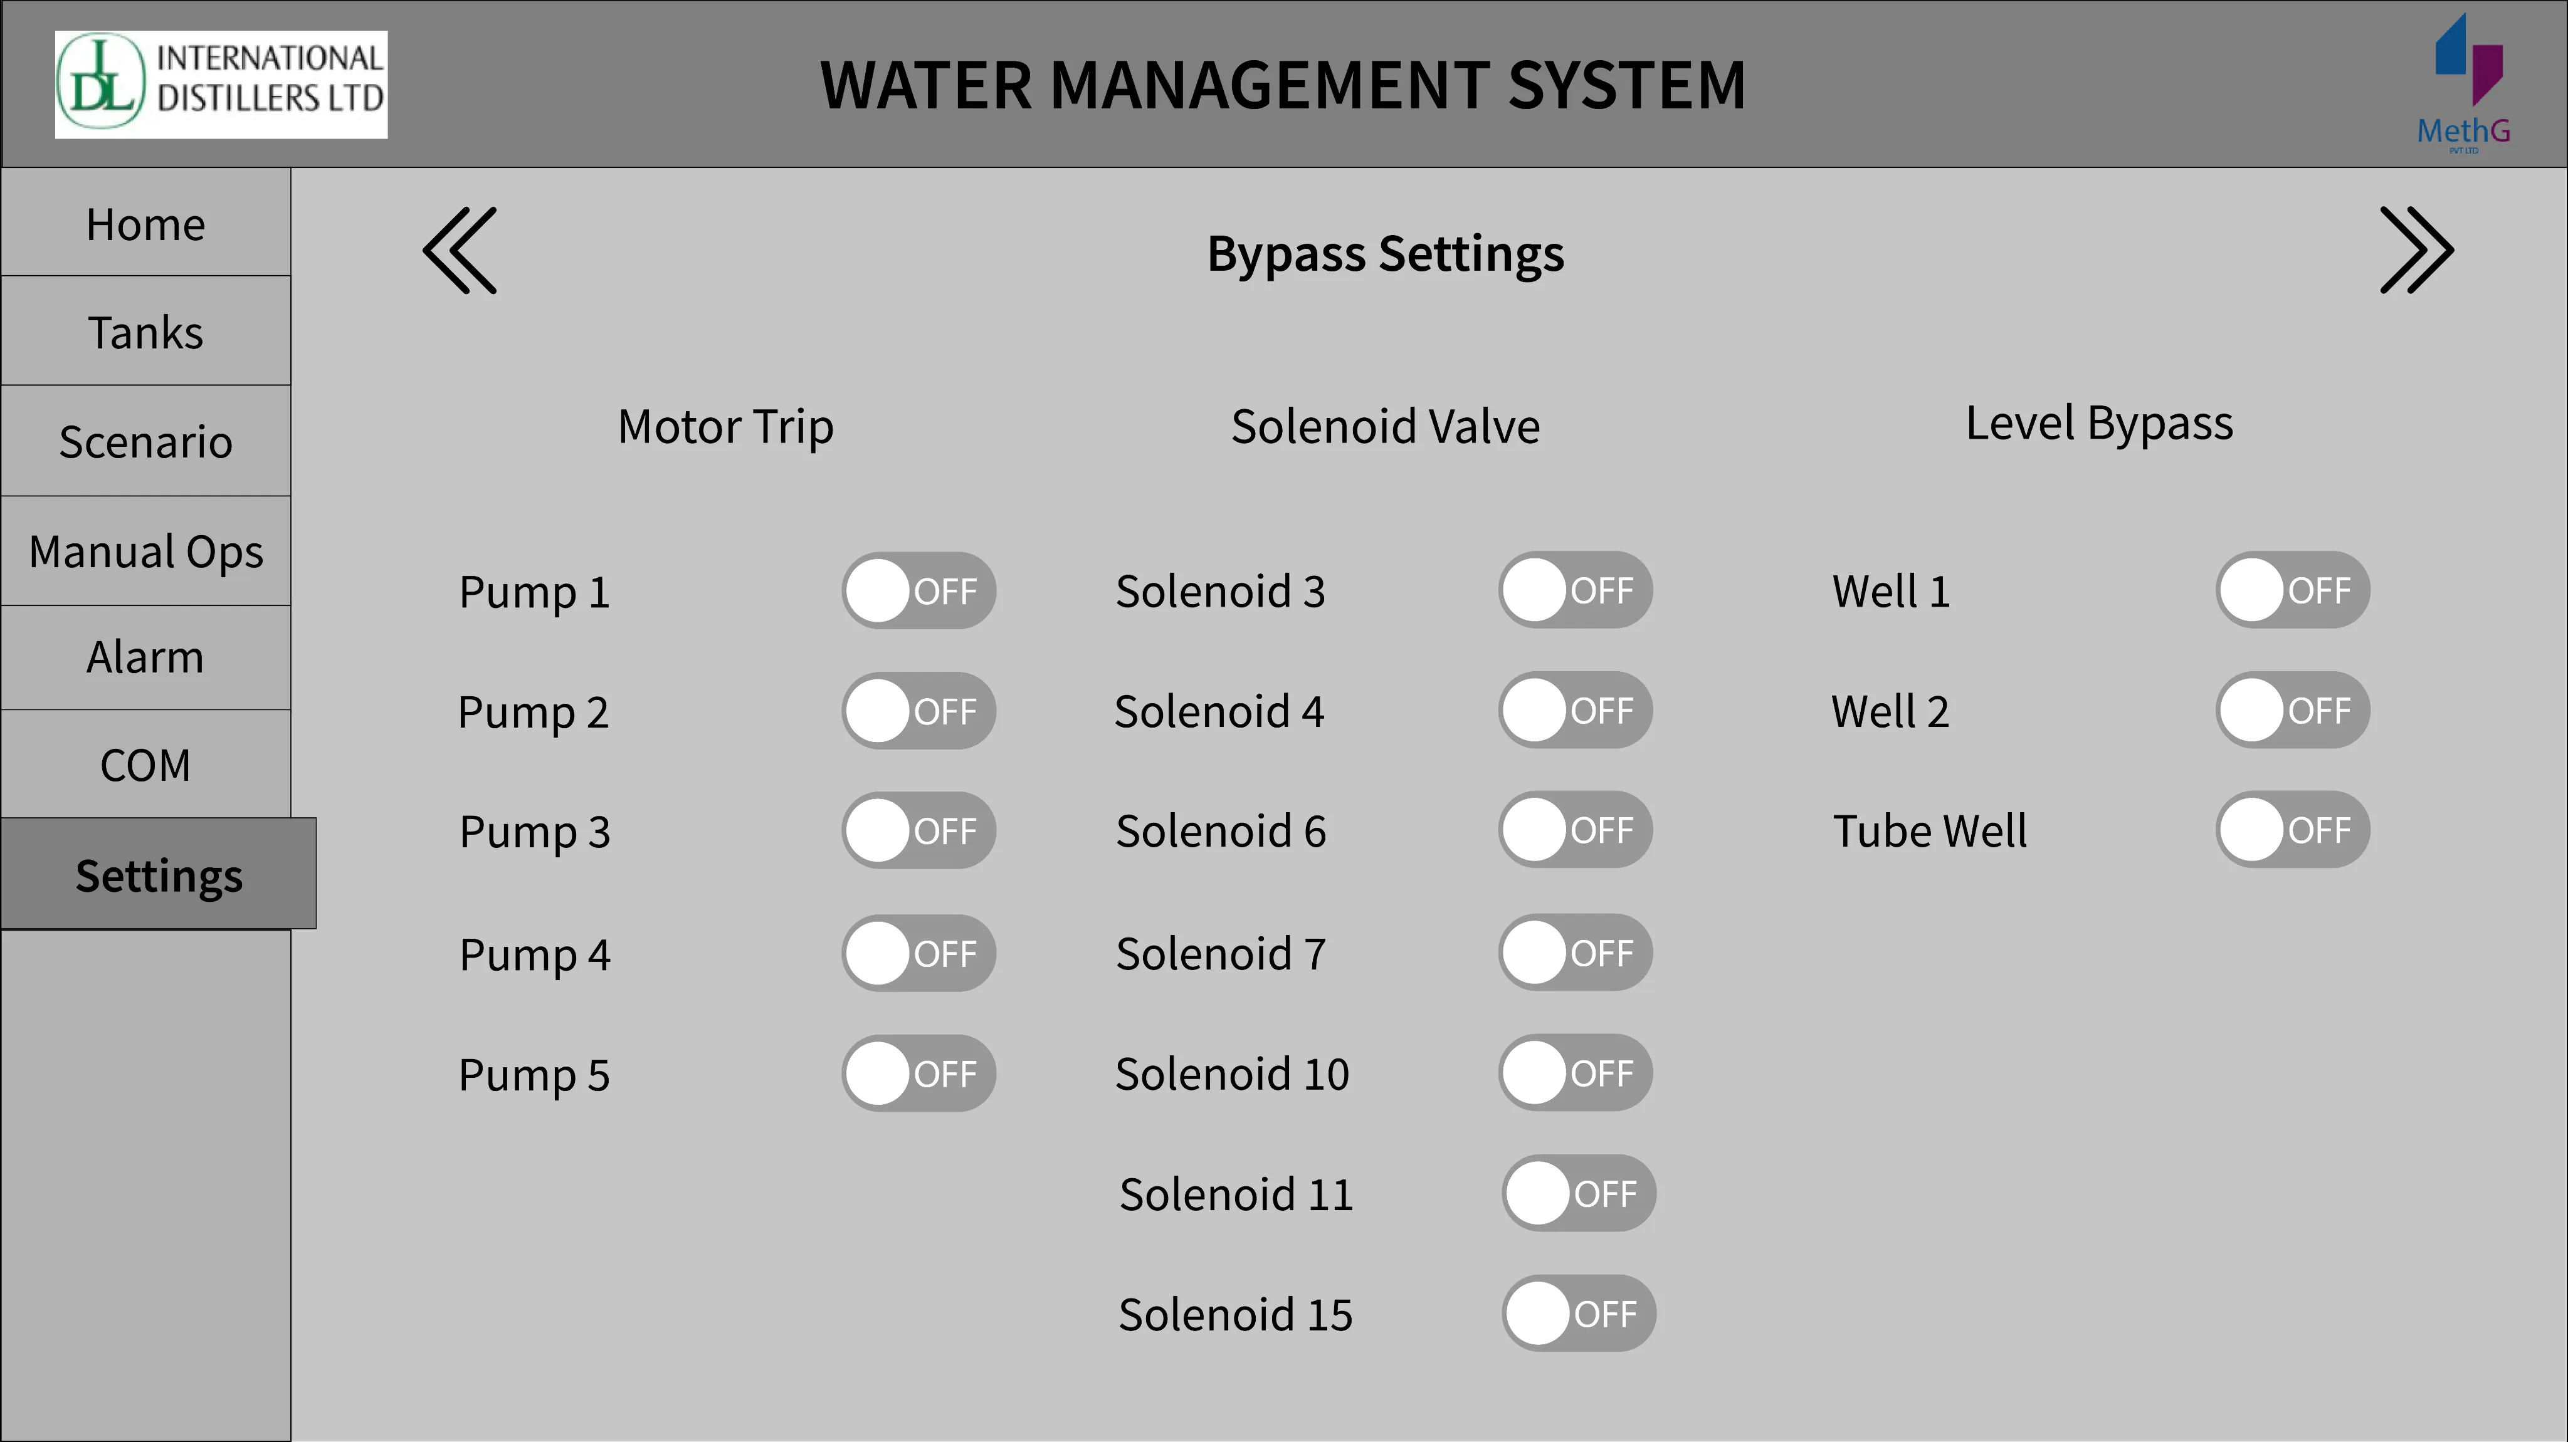Toggle Solenoid 3 valve bypass
Screen dimensions: 2568x1442
(x=1575, y=590)
